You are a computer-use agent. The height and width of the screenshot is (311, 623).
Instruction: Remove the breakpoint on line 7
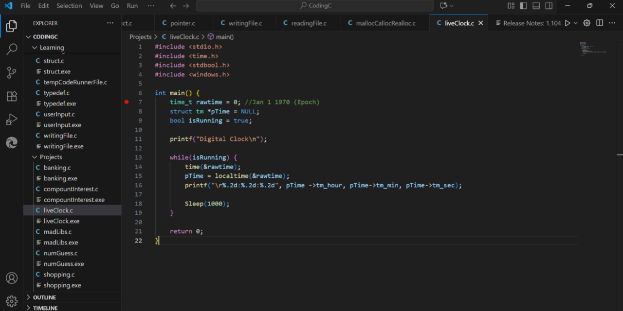(x=127, y=102)
